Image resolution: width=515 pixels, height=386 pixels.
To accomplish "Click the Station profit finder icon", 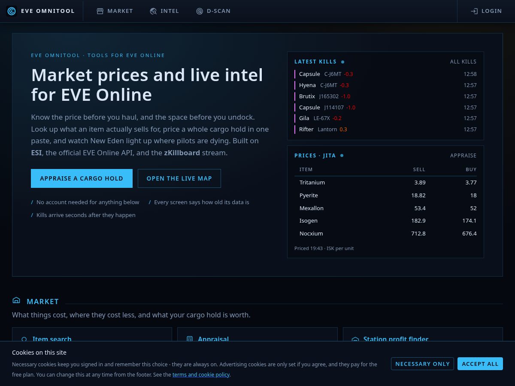I will tap(355, 339).
